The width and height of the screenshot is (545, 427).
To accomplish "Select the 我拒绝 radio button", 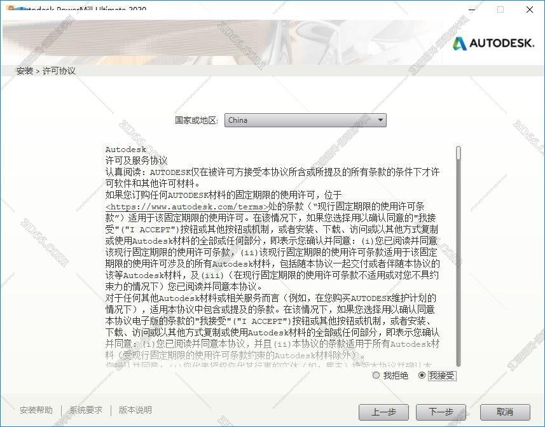I will [376, 375].
